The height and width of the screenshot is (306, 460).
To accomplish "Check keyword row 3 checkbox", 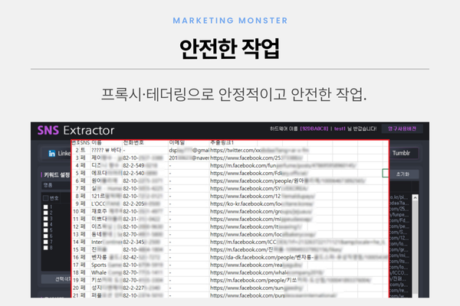I will coord(46,219).
